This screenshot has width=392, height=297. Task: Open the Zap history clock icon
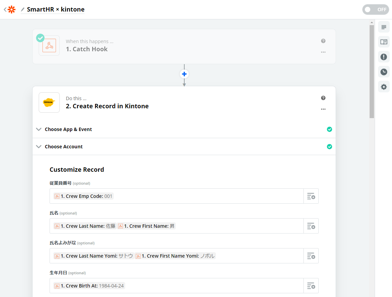pyautogui.click(x=384, y=72)
